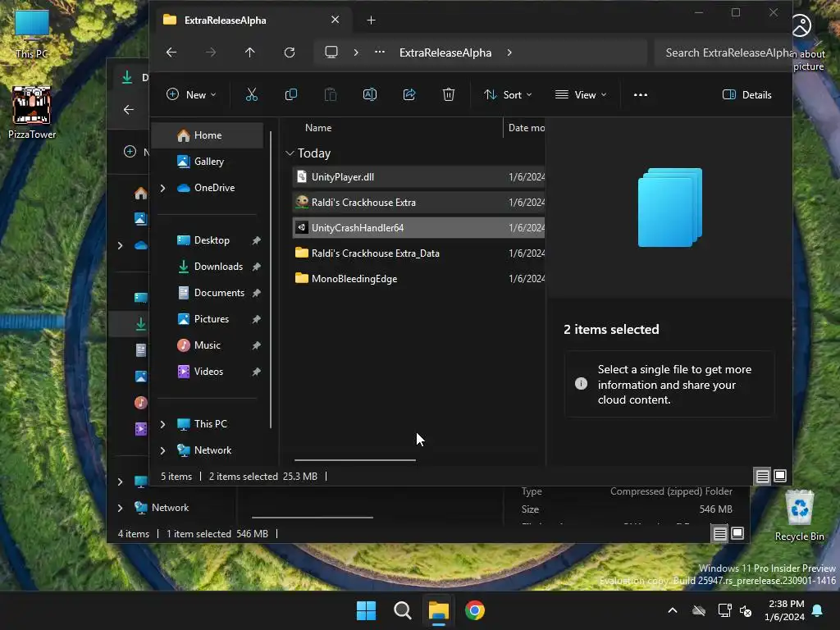Viewport: 840px width, 630px height.
Task: Click the Search ExtraReleaseAlpha box
Action: click(x=724, y=52)
